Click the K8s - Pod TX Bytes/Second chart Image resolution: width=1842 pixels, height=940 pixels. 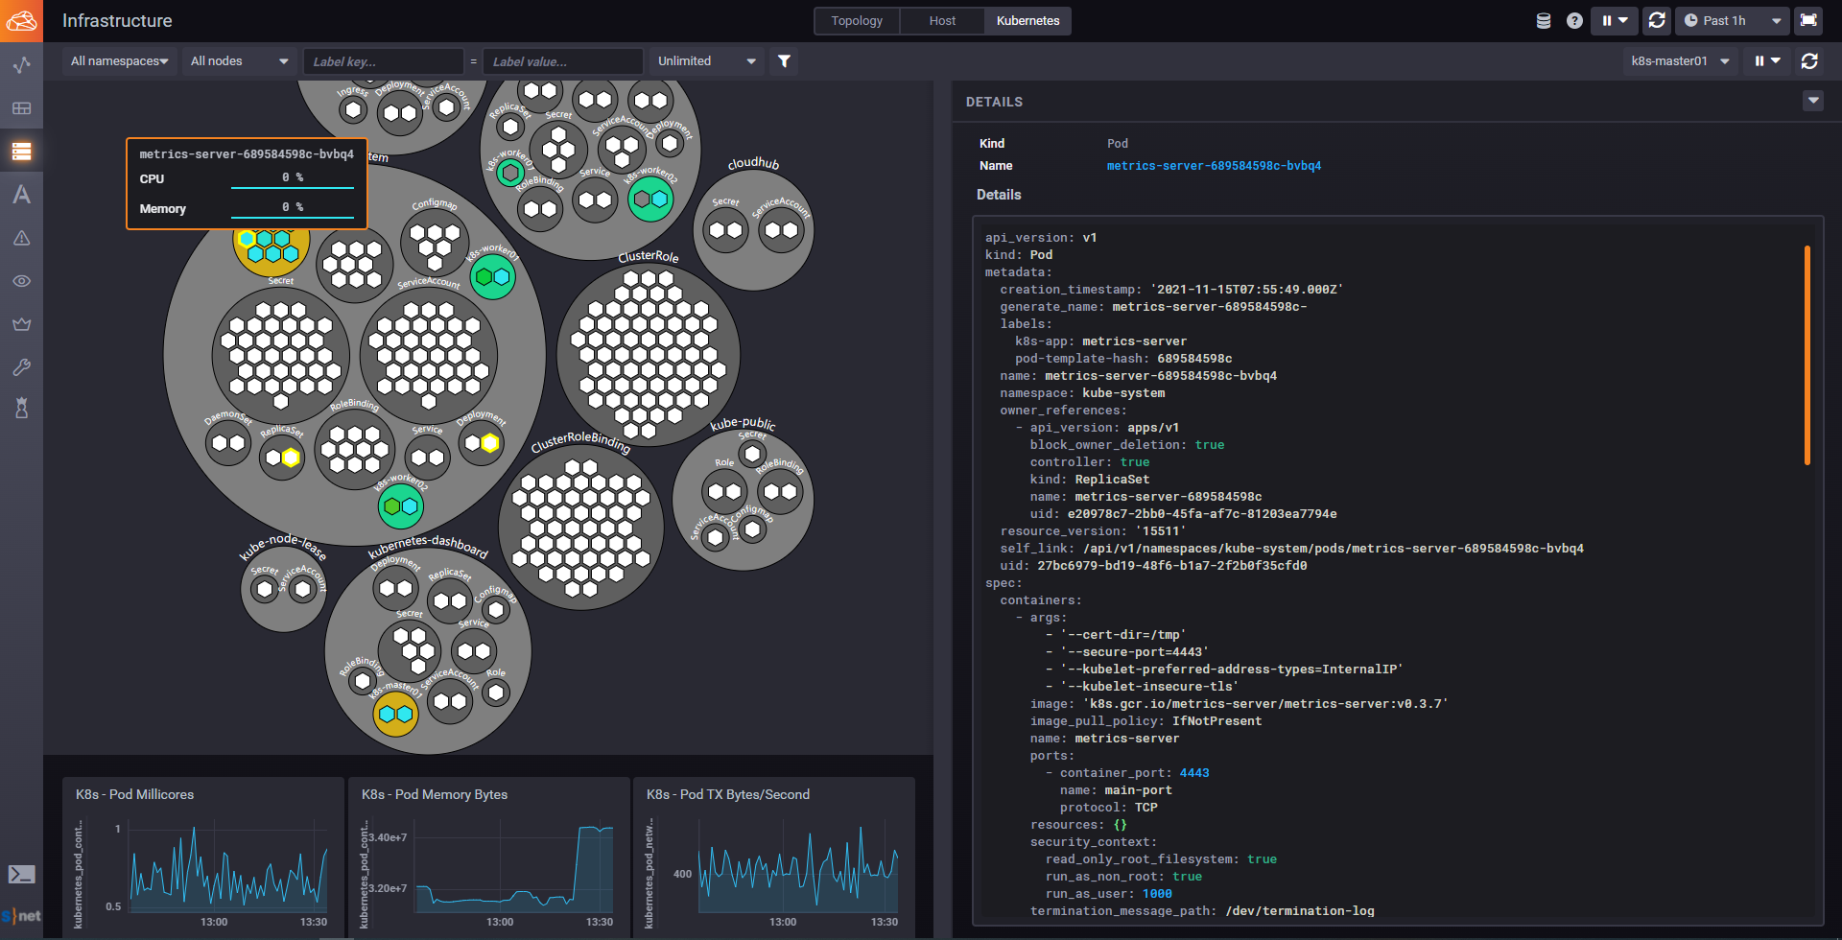(774, 858)
